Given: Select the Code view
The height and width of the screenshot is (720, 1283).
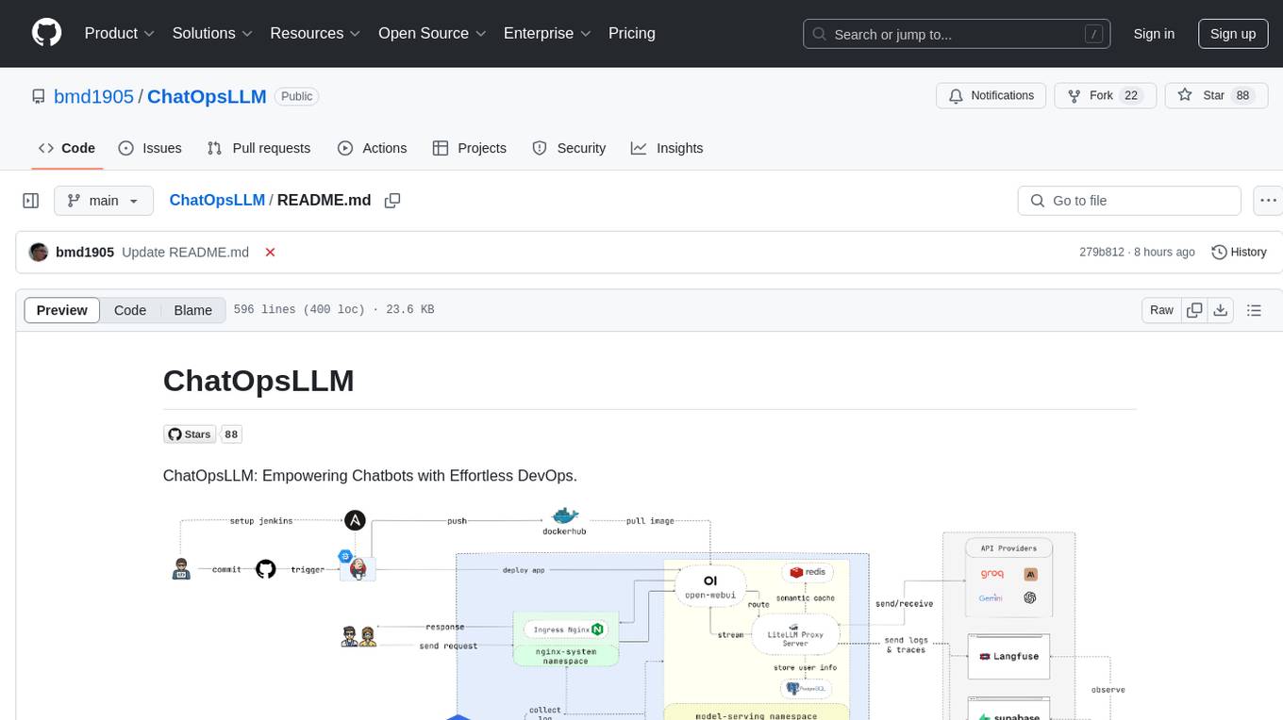Looking at the screenshot, I should (x=130, y=310).
